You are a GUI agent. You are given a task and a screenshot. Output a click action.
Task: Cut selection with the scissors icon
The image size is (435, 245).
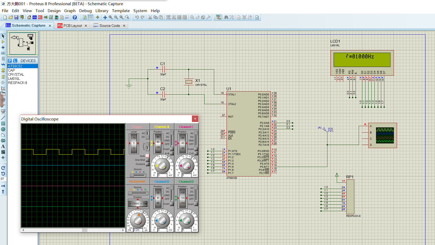(150, 17)
